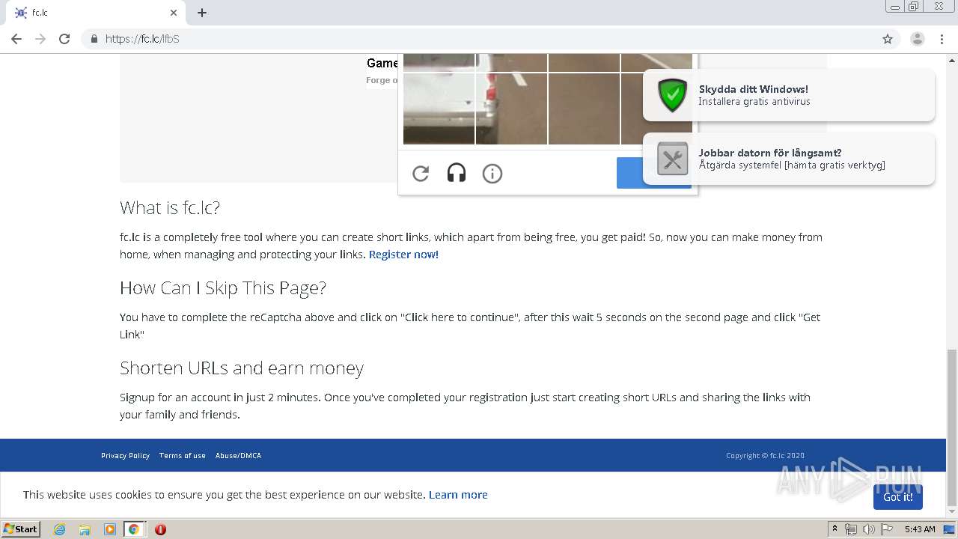Click 'How Can I Skip This Page?' heading
958x539 pixels.
(x=223, y=288)
